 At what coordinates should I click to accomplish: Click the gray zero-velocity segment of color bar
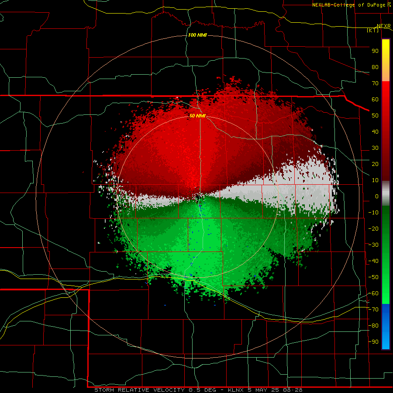[386, 193]
